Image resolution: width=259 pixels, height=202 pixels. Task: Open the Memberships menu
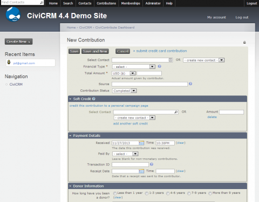(131, 3)
